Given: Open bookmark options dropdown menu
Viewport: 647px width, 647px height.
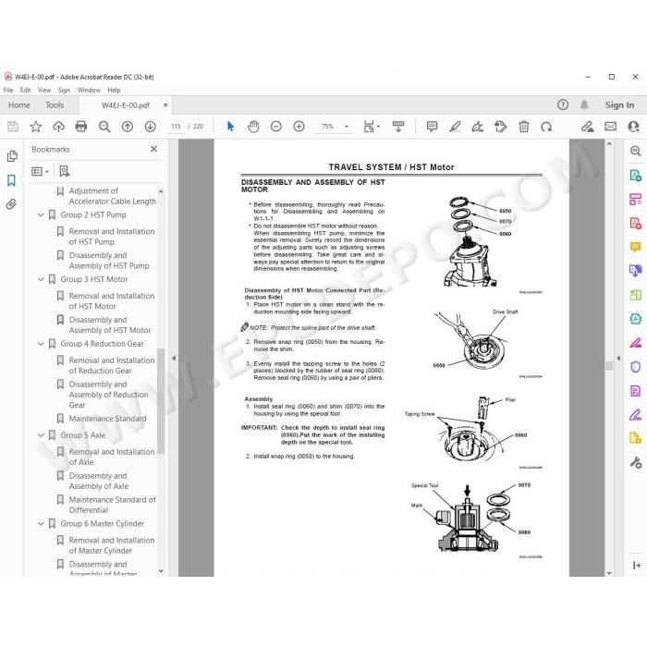Looking at the screenshot, I should (40, 171).
